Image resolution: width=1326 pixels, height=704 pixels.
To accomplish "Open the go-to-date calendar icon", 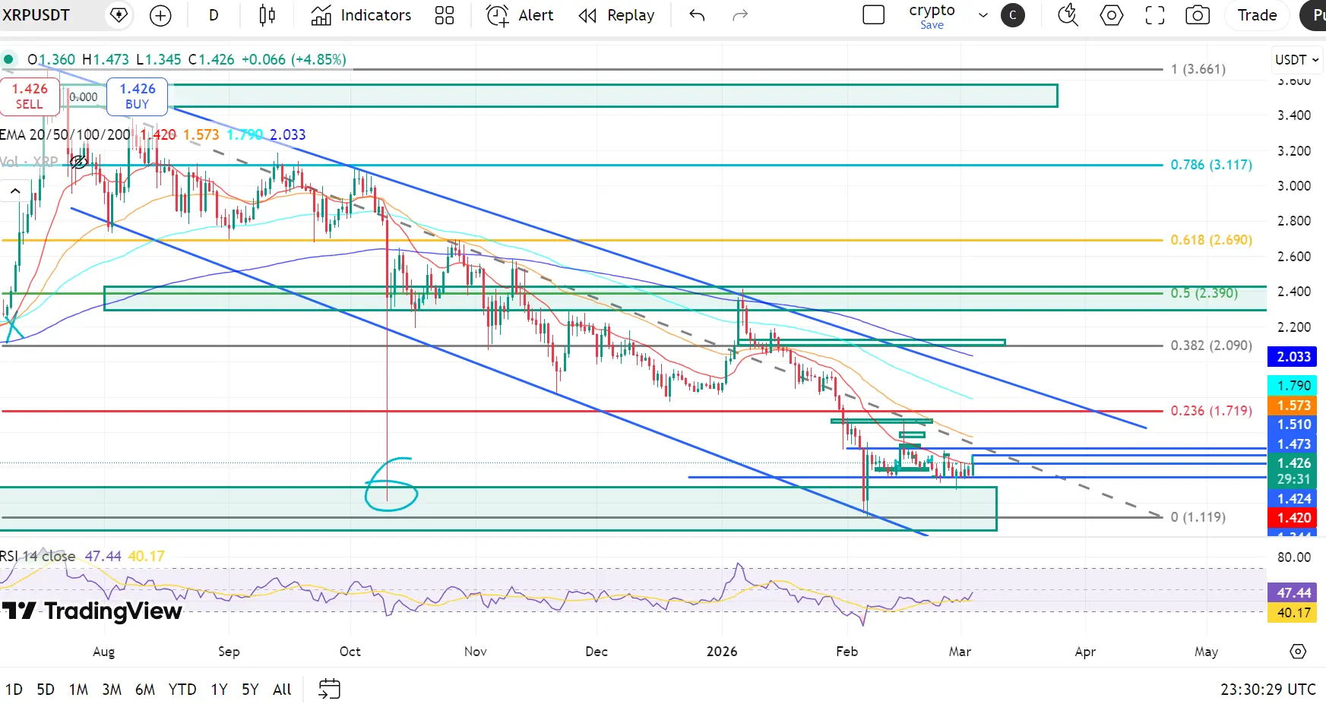I will (329, 689).
